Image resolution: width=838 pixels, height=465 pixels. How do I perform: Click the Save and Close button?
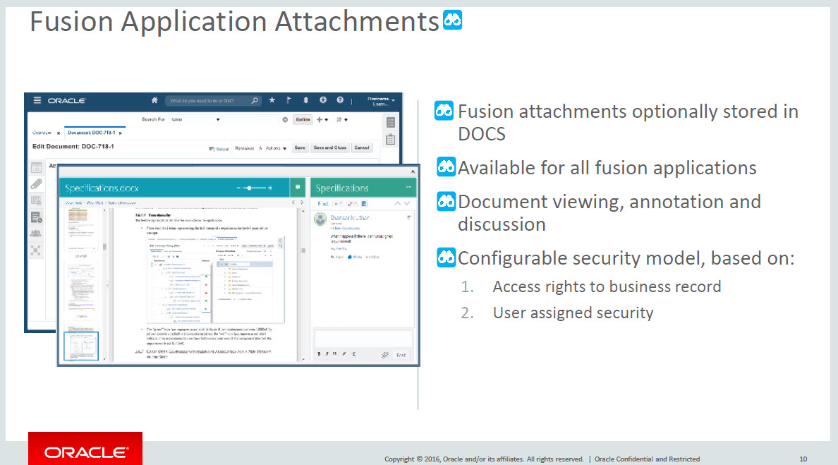point(329,148)
